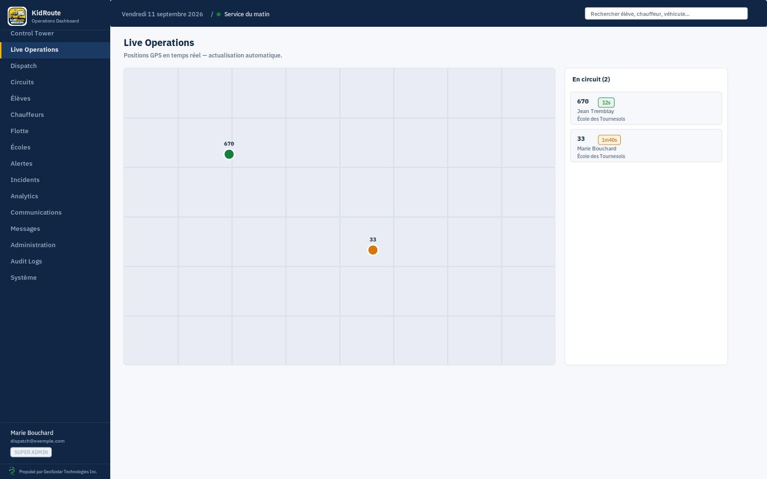Screen dimensions: 767x479
Task: Click dispatch@exemple.com email in sidebar
Action: point(37,441)
